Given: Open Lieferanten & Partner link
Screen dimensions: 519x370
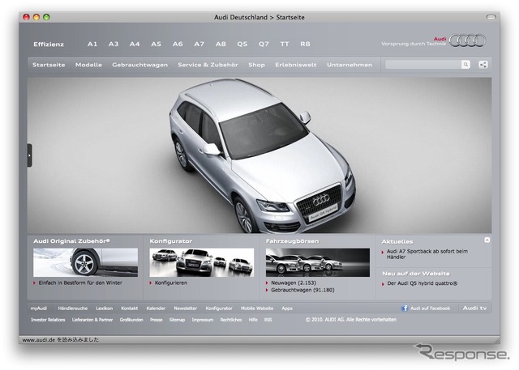Looking at the screenshot, I should click(92, 320).
